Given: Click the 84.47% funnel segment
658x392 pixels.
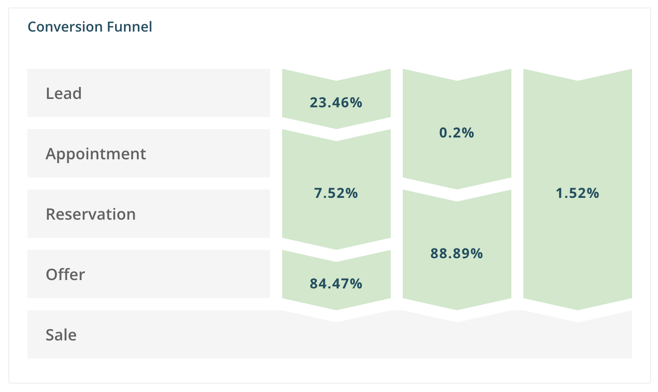Looking at the screenshot, I should coord(336,283).
